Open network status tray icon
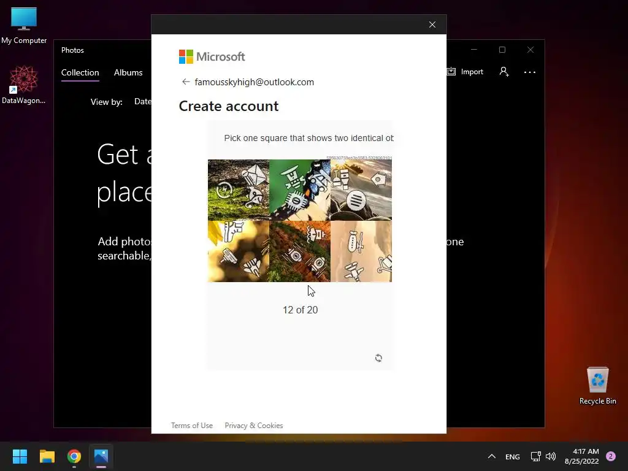 coord(535,456)
